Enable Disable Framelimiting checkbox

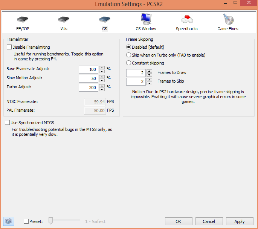point(9,47)
